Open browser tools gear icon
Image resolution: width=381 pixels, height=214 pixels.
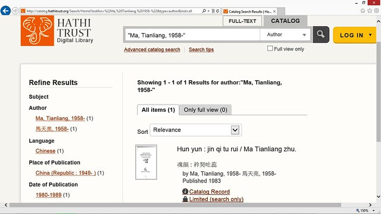(x=376, y=11)
